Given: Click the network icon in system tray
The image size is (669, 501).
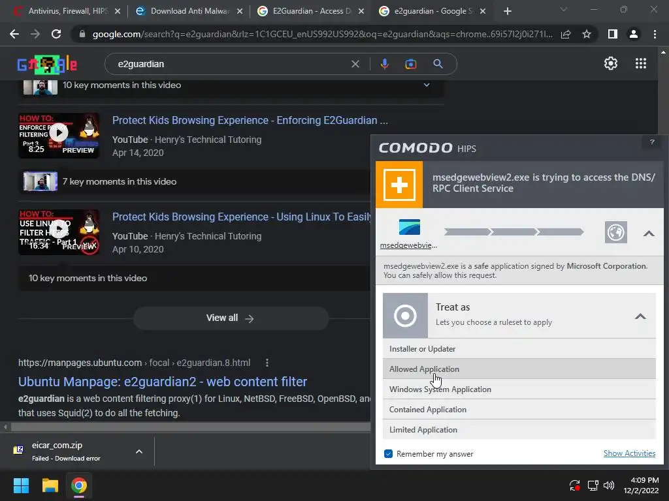Looking at the screenshot, I should tap(593, 485).
